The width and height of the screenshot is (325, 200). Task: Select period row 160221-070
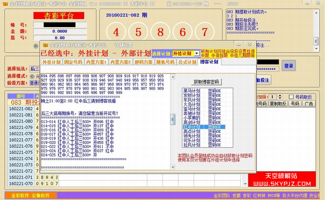(21, 183)
